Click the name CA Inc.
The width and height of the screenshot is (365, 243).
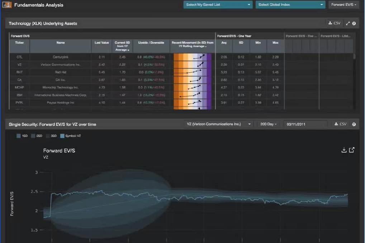(61, 80)
